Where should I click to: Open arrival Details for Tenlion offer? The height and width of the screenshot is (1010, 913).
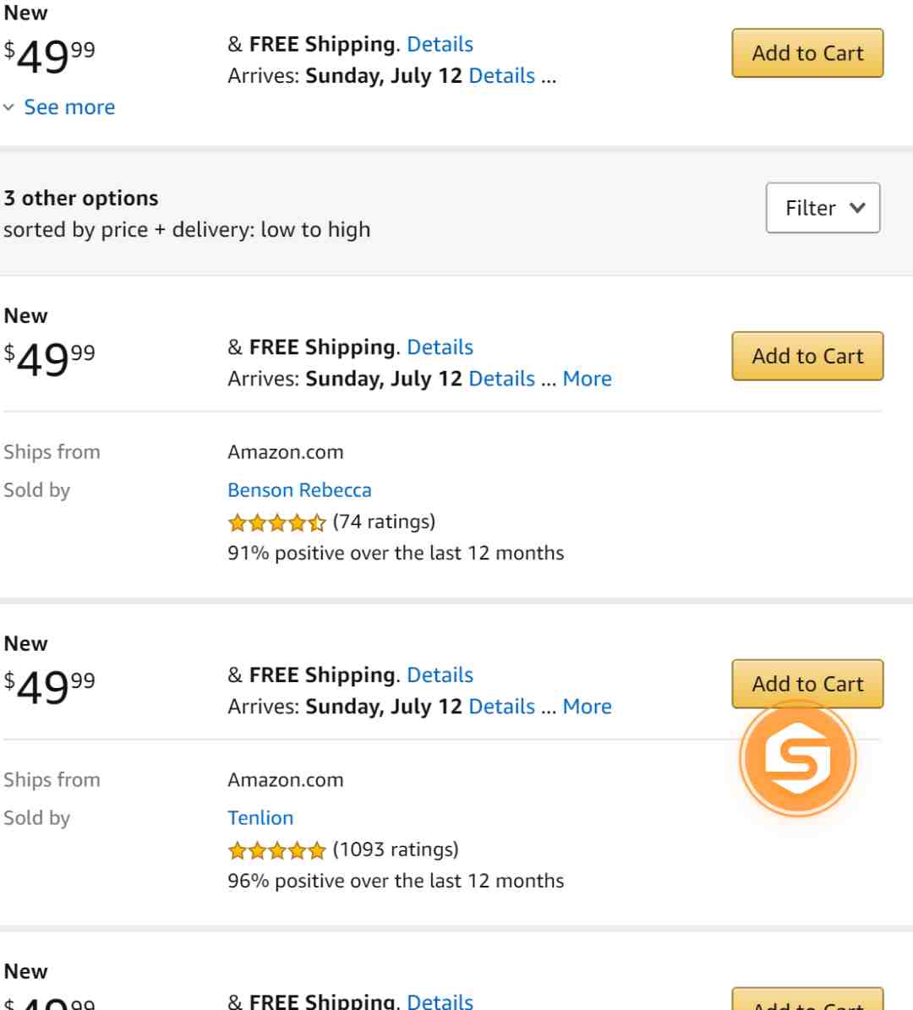click(x=502, y=707)
